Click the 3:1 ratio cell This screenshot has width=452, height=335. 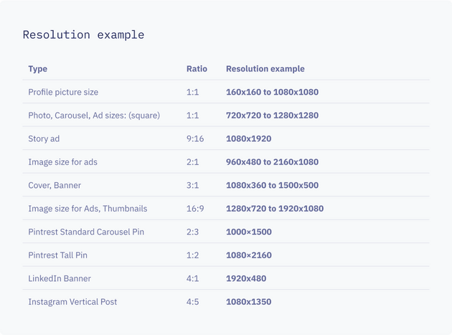[193, 185]
